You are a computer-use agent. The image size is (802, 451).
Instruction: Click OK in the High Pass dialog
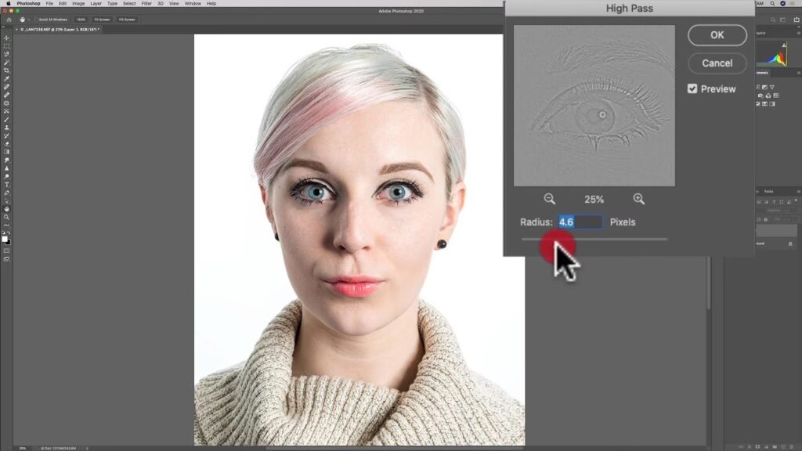pyautogui.click(x=717, y=35)
